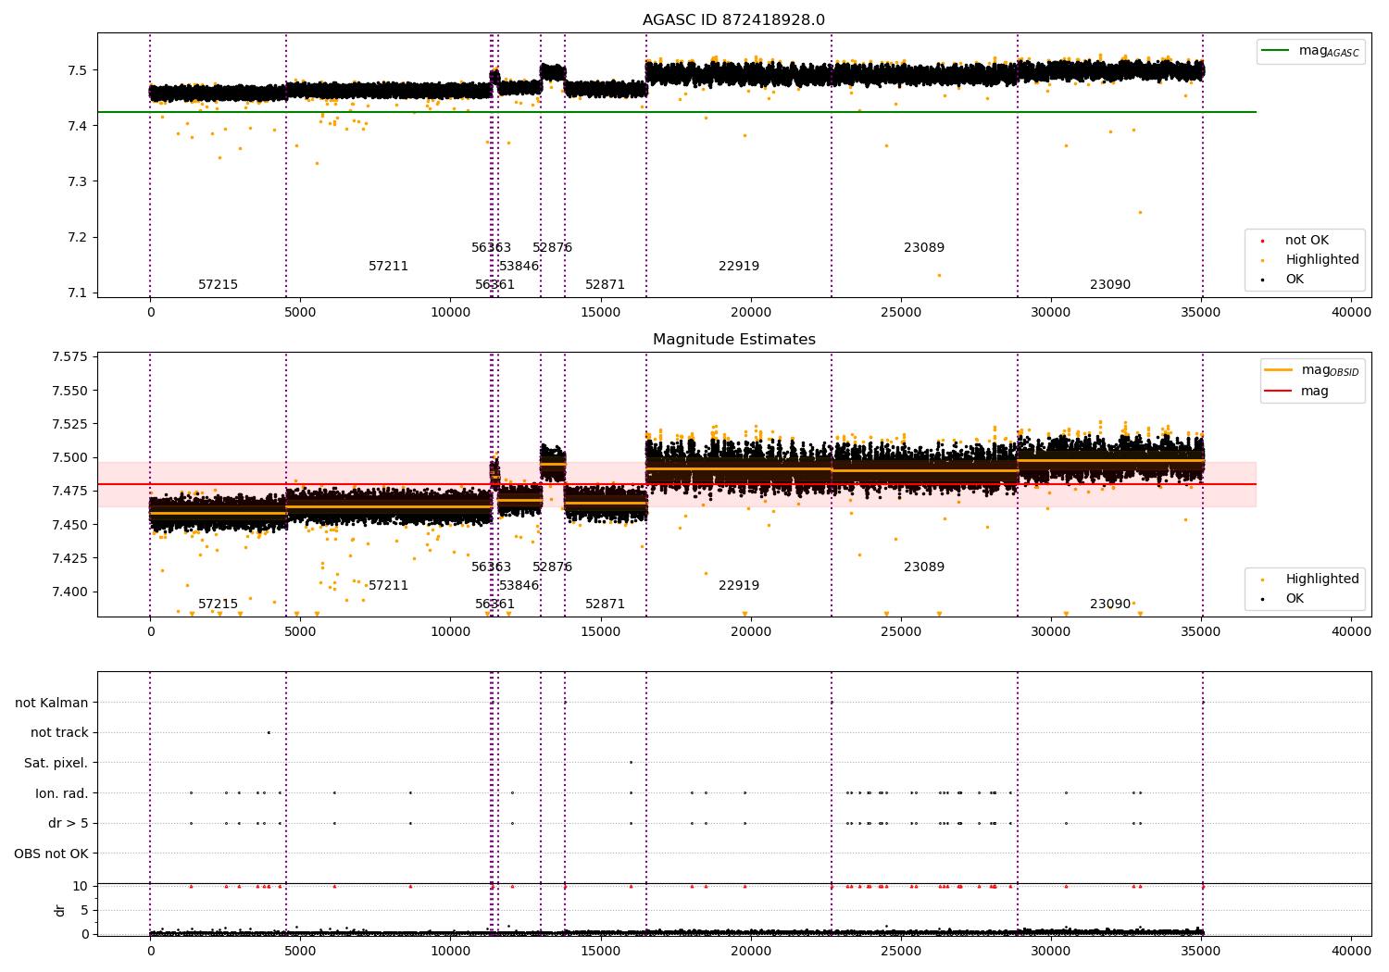This screenshot has width=1389, height=972.
Task: Click the rotated 'dr' y-axis label
Action: click(60, 910)
